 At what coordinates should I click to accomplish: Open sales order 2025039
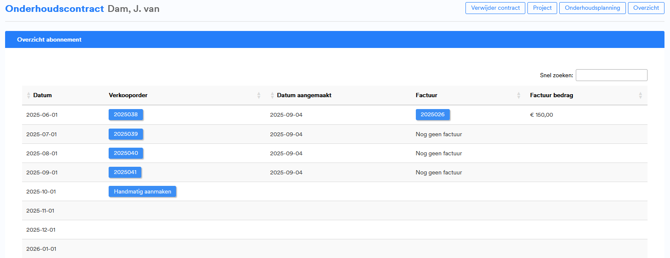click(x=126, y=134)
